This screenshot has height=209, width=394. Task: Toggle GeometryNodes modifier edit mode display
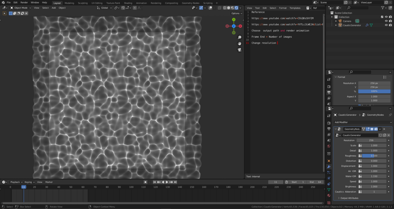[x=368, y=129]
